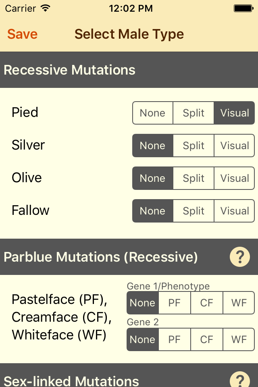Screen dimensions: 258x387
Task: Tap the battery icon in status bar
Action: pyautogui.click(x=243, y=8)
